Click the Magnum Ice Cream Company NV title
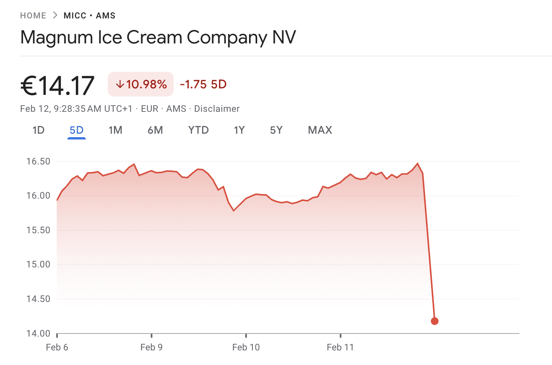 pos(158,38)
